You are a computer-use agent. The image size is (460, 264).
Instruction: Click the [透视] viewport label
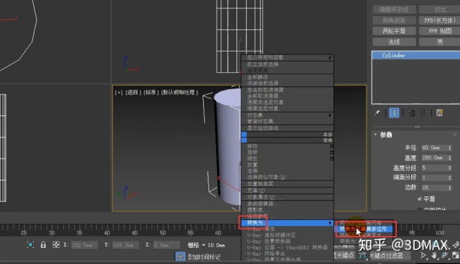pos(134,92)
